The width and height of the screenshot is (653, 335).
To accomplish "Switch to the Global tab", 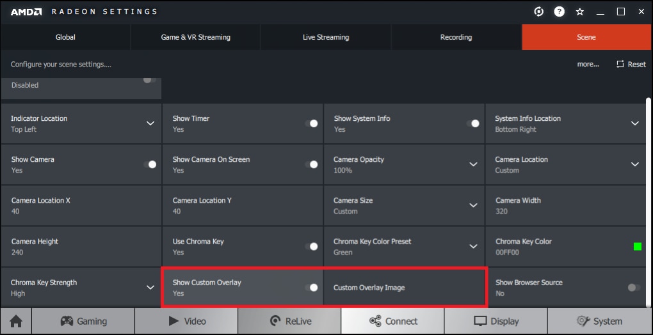I will pyautogui.click(x=65, y=37).
